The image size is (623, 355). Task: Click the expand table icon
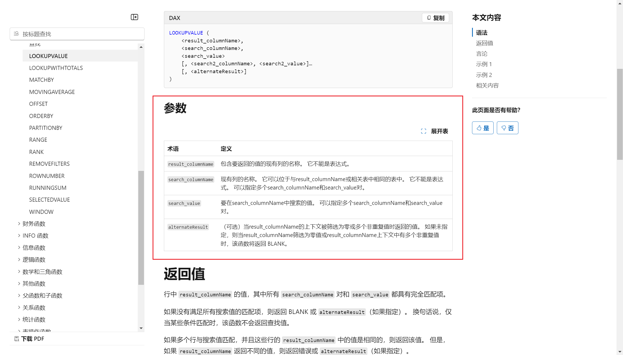coord(424,131)
